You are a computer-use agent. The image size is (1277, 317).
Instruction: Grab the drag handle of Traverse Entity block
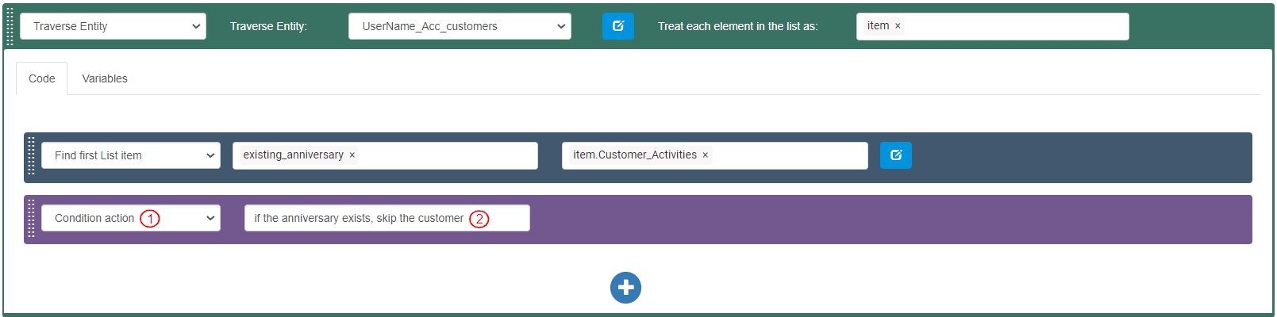10,27
